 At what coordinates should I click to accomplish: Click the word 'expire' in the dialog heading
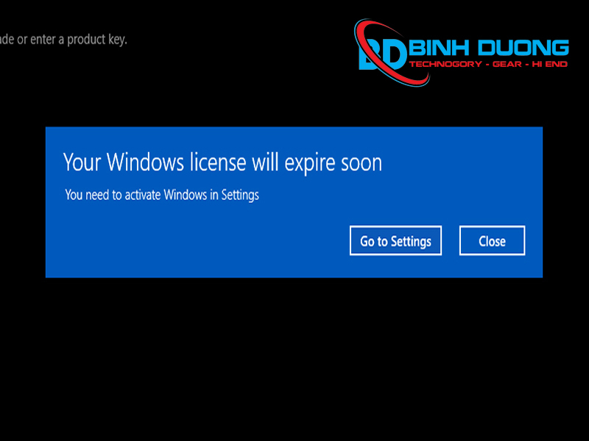point(309,163)
